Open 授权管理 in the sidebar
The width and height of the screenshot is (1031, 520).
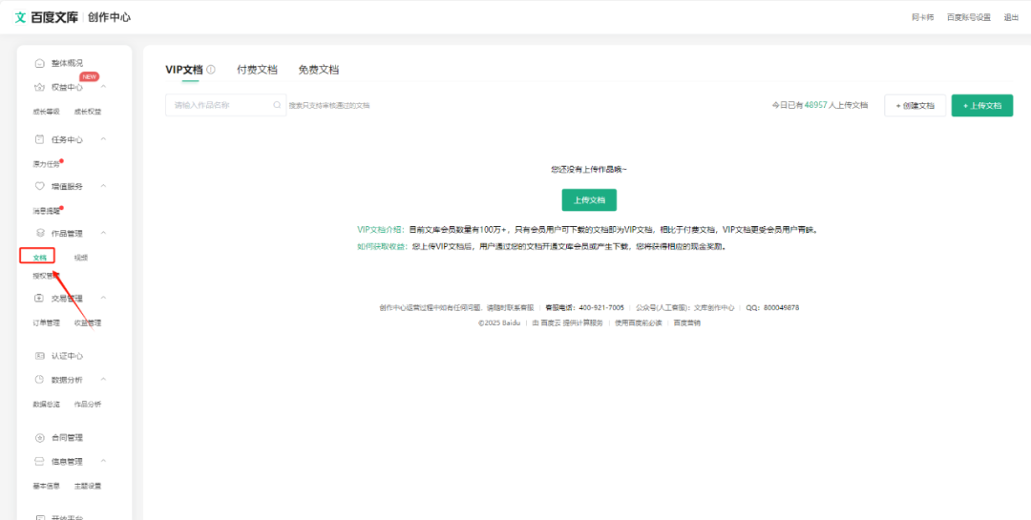coord(46,276)
